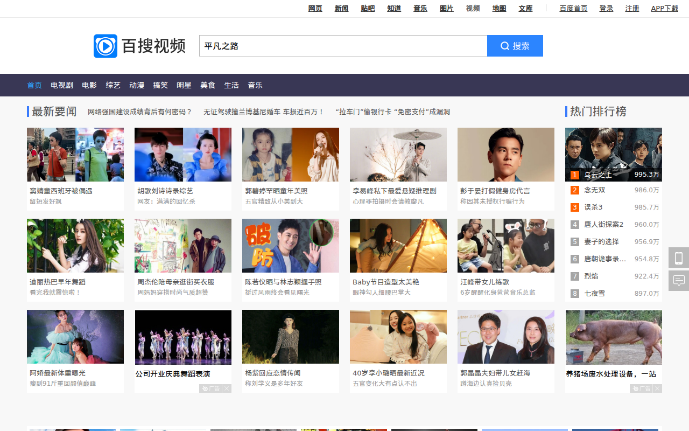Click the 公司开业庆典舞蹈表演 ad title
The image size is (689, 431).
pos(173,374)
